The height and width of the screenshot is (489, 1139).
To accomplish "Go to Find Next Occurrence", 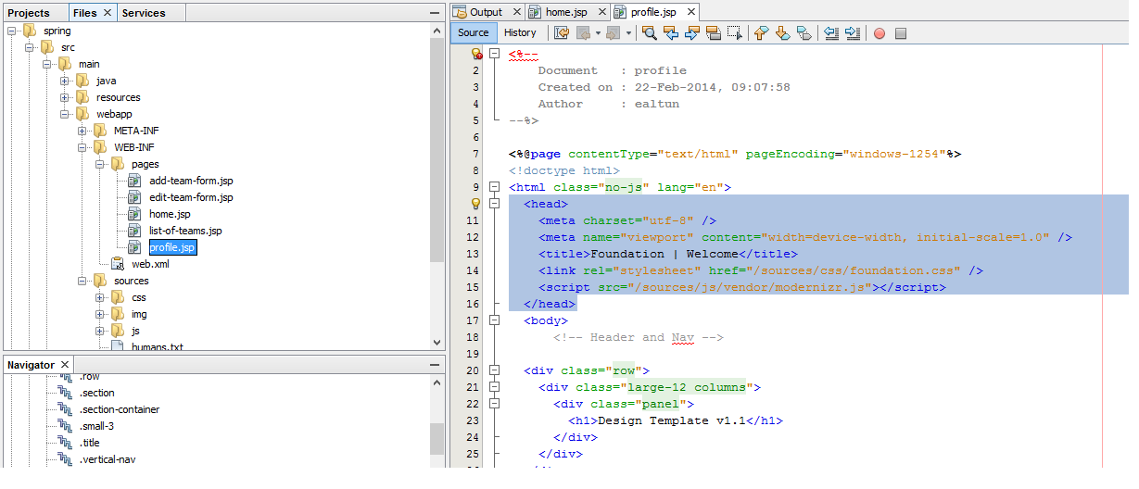I will [x=692, y=33].
